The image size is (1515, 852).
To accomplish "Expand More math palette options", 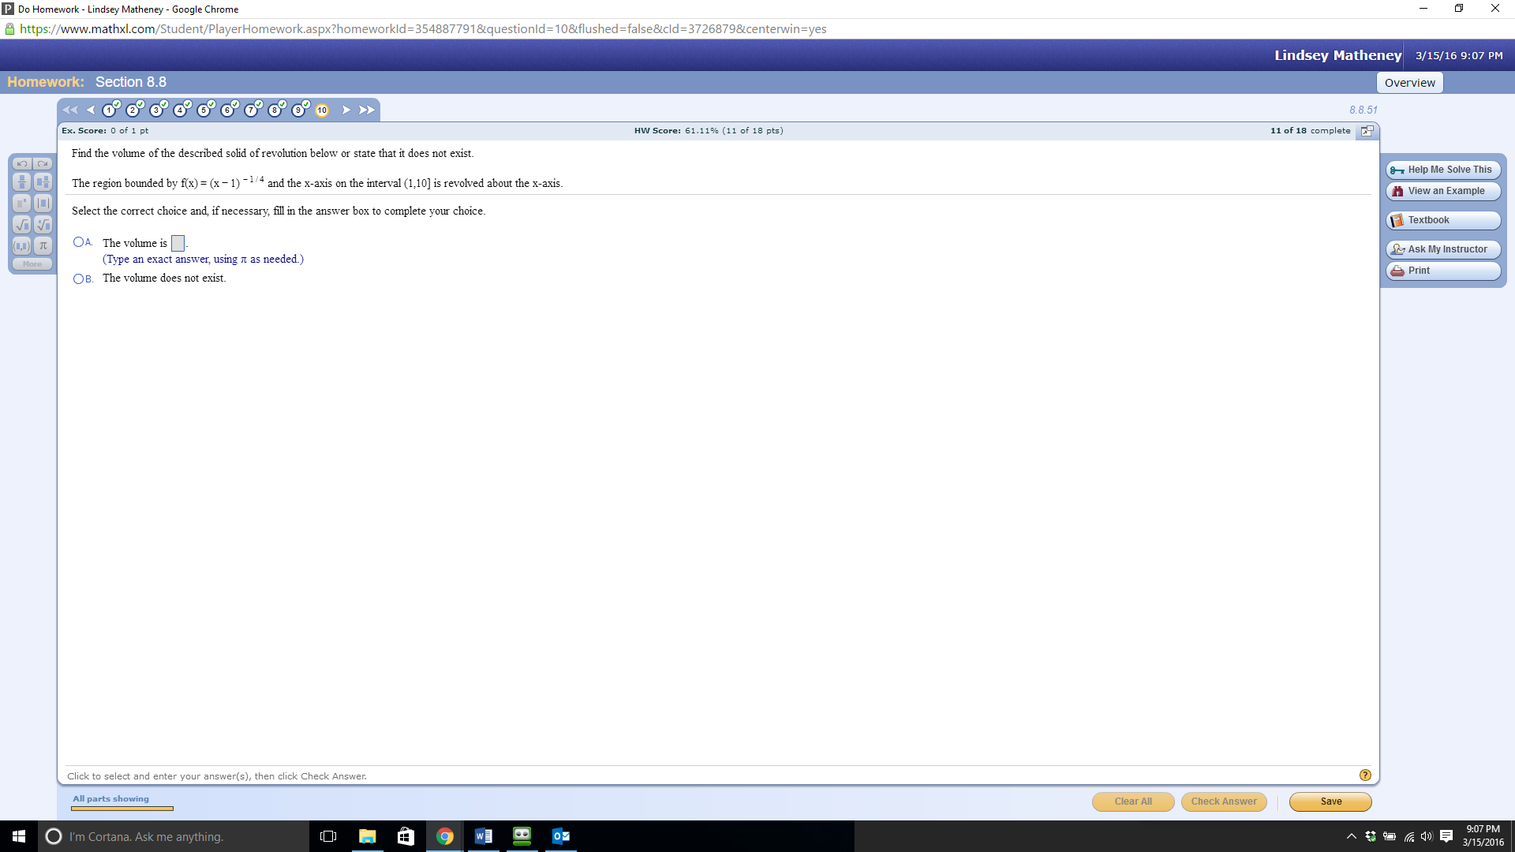I will [32, 263].
